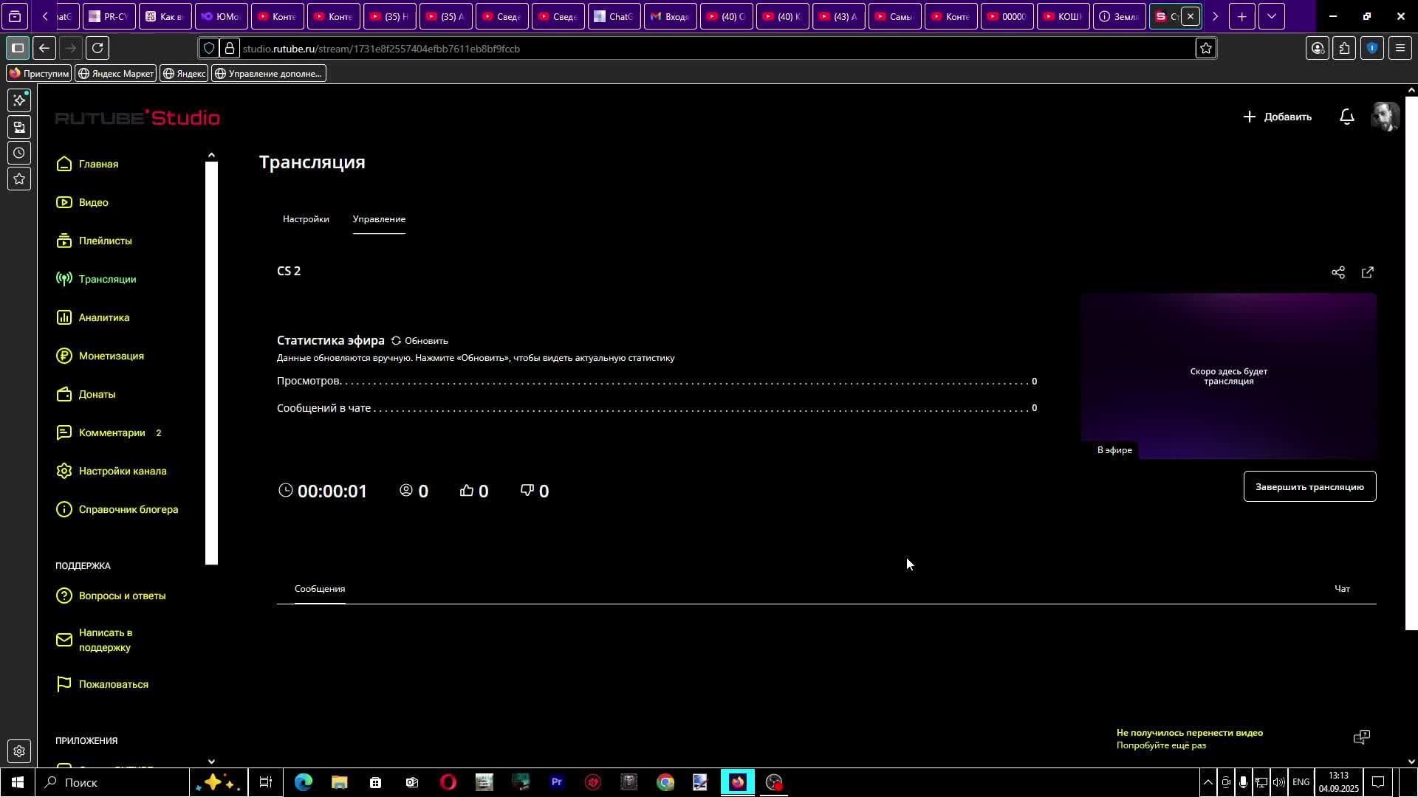Open the user avatar profile menu
1418x797 pixels.
click(x=1385, y=117)
